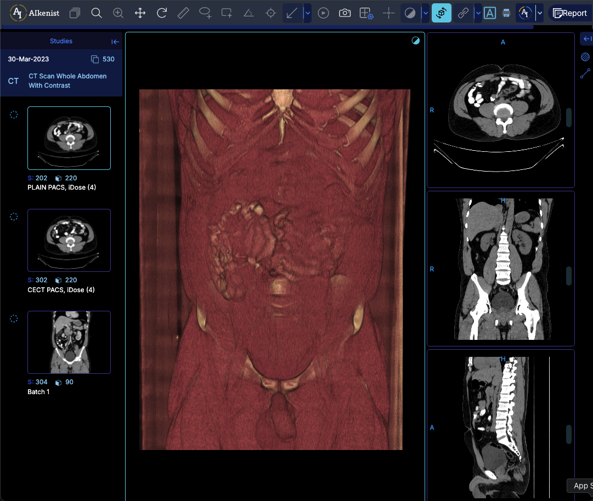The width and height of the screenshot is (593, 501).
Task: Open the Report panel
Action: [573, 13]
